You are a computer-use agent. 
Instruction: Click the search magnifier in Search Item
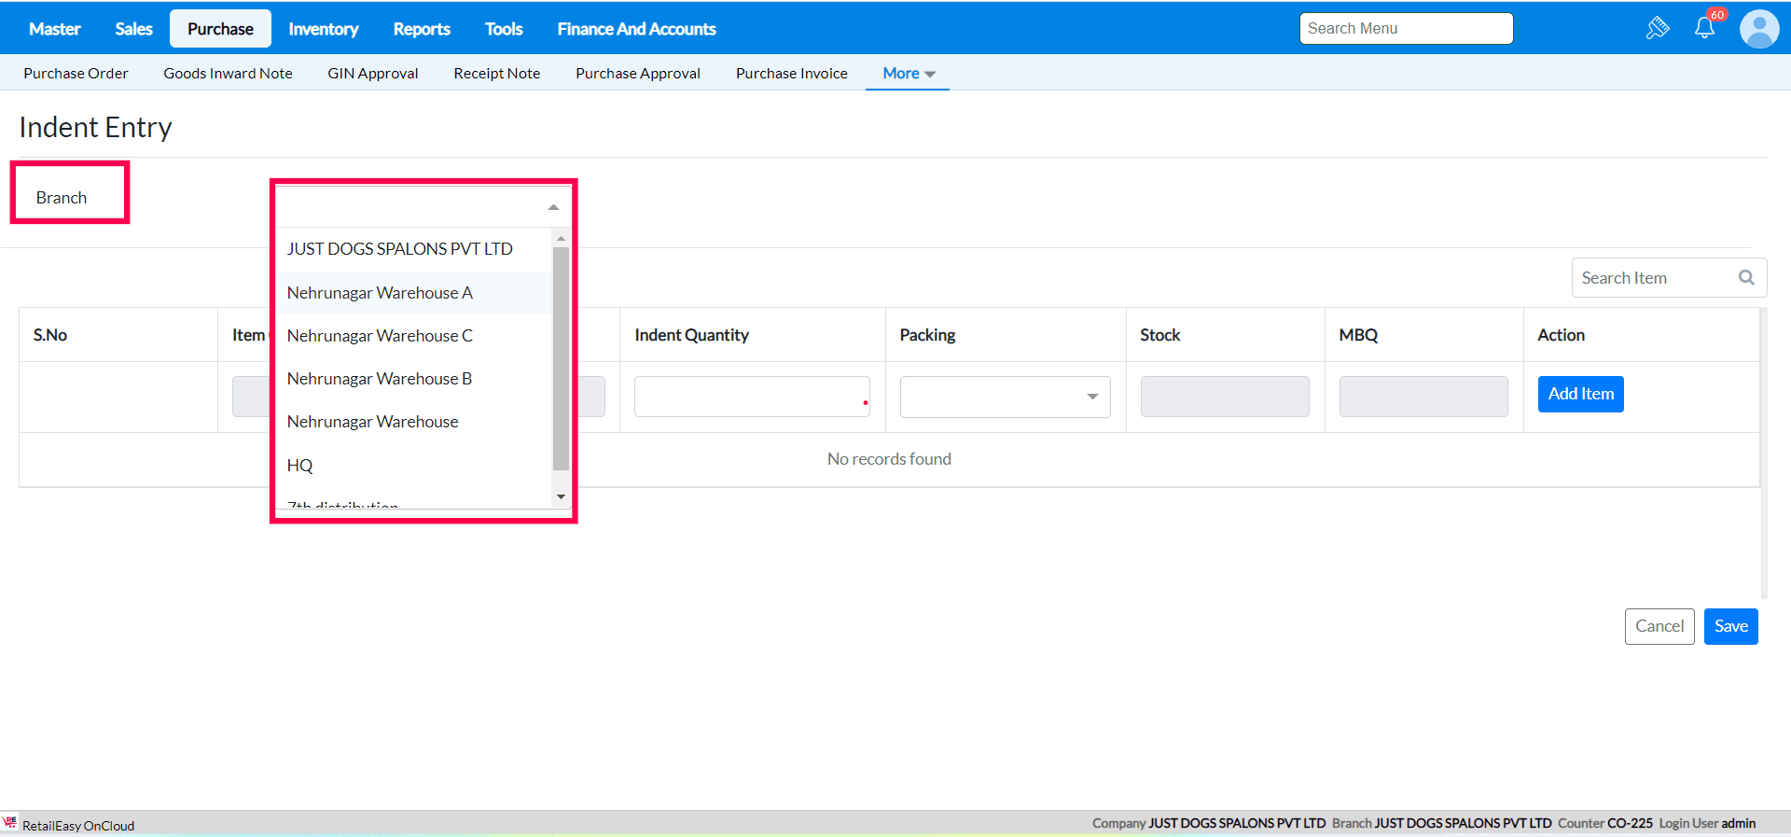pyautogui.click(x=1746, y=277)
